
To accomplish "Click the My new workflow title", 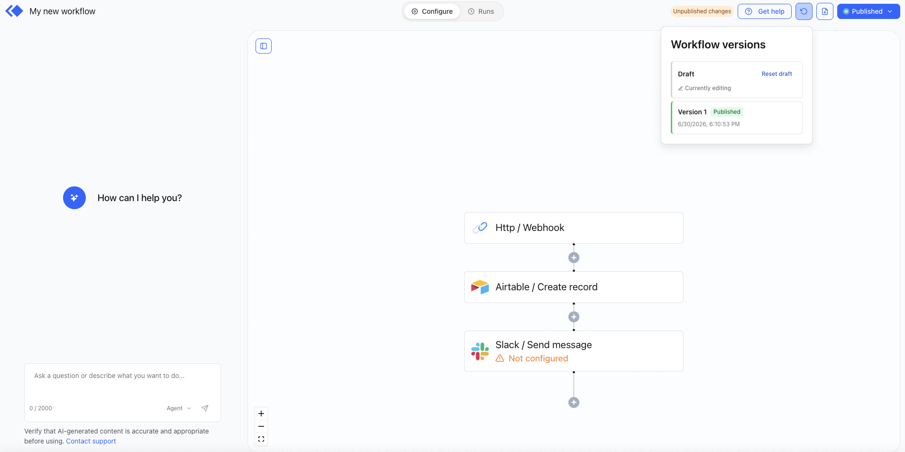I will point(63,11).
